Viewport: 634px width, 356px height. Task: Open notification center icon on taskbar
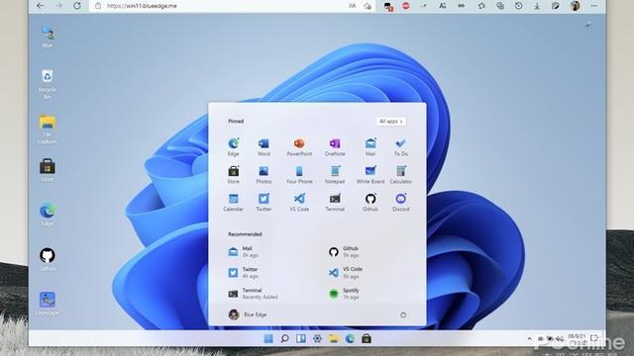click(x=593, y=338)
